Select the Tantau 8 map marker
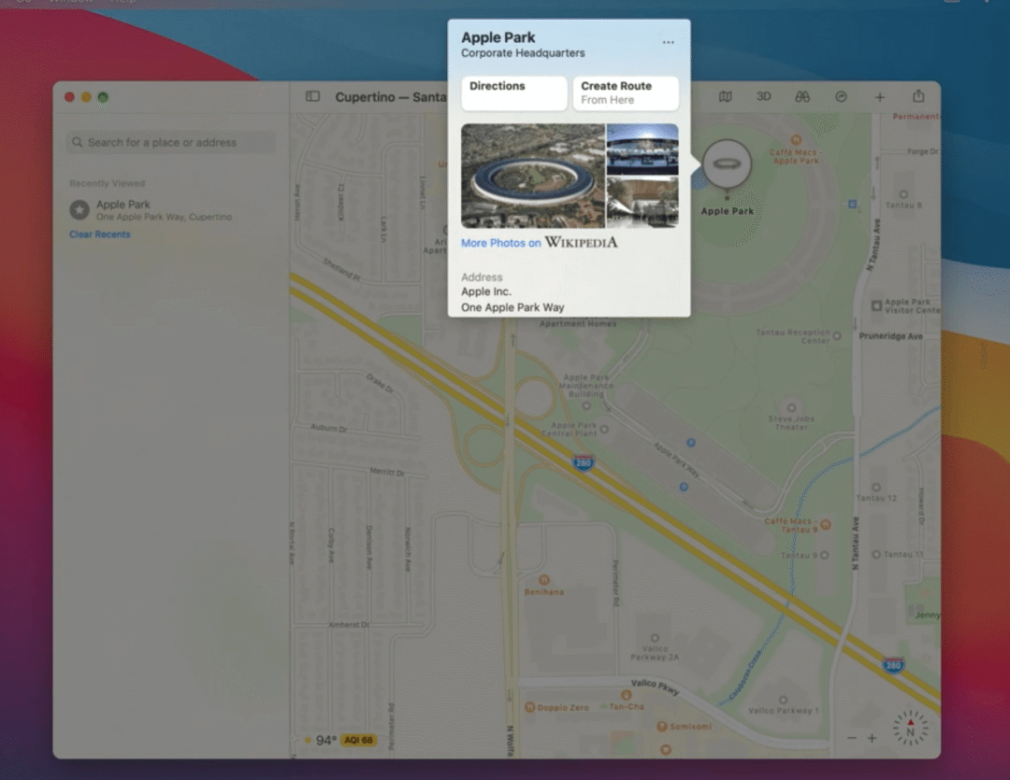Image resolution: width=1010 pixels, height=780 pixels. (x=903, y=194)
